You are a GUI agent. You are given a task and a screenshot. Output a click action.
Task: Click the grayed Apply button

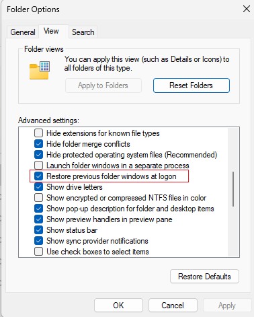coord(227,306)
